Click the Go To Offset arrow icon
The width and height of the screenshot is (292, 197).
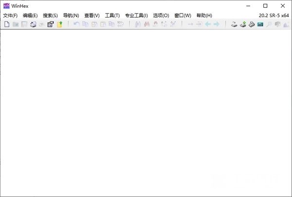coord(190,24)
